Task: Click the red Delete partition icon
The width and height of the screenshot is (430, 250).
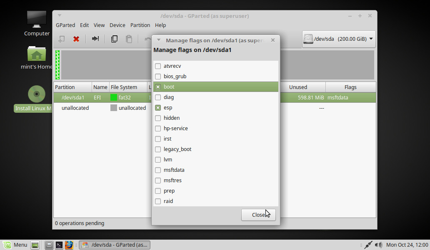Action: point(76,39)
